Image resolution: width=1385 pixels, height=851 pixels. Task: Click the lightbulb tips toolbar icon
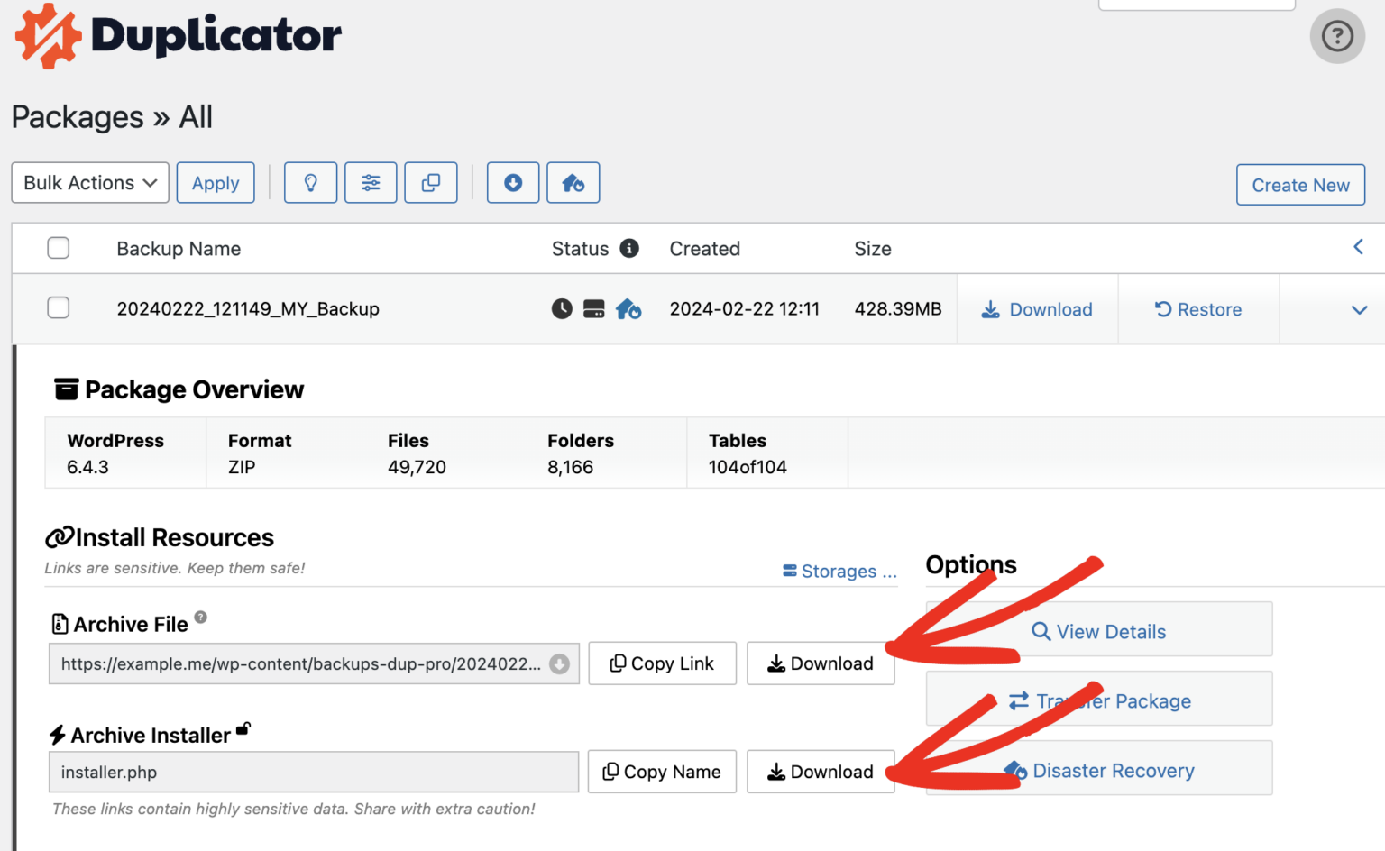tap(310, 183)
